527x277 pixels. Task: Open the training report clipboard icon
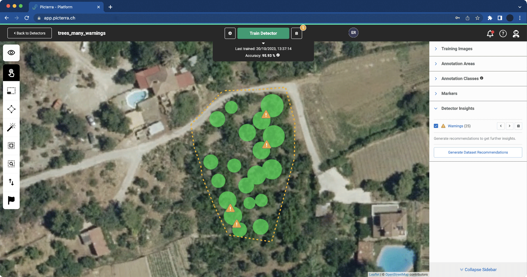(297, 33)
